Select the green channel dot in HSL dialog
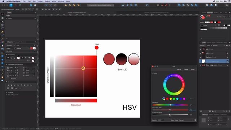The width and height of the screenshot is (231, 130). [x=174, y=99]
